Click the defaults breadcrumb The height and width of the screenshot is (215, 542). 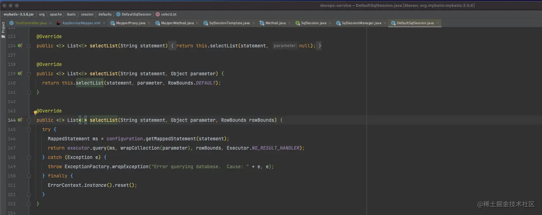tap(105, 14)
